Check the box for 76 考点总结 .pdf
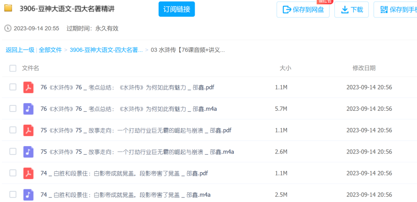The image size is (417, 202). (x=13, y=87)
